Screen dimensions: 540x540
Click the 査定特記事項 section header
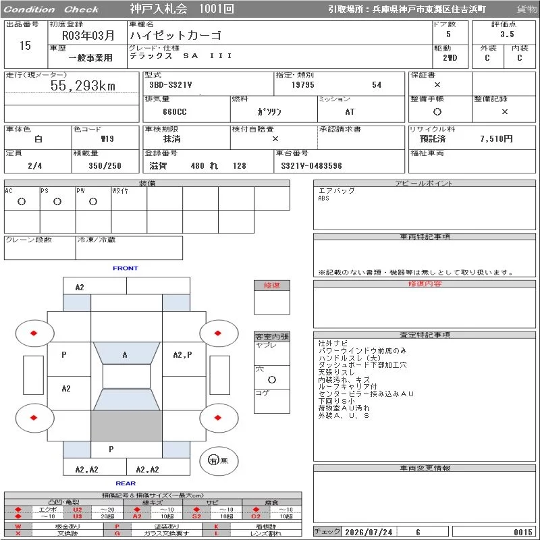425,335
